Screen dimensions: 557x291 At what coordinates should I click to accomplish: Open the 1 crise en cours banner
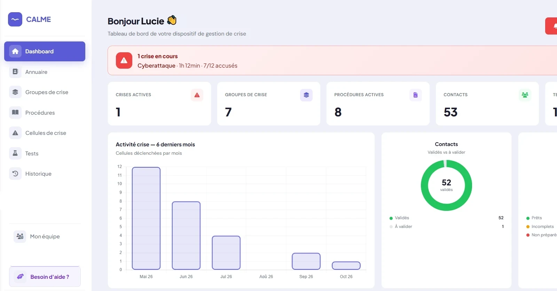click(332, 61)
